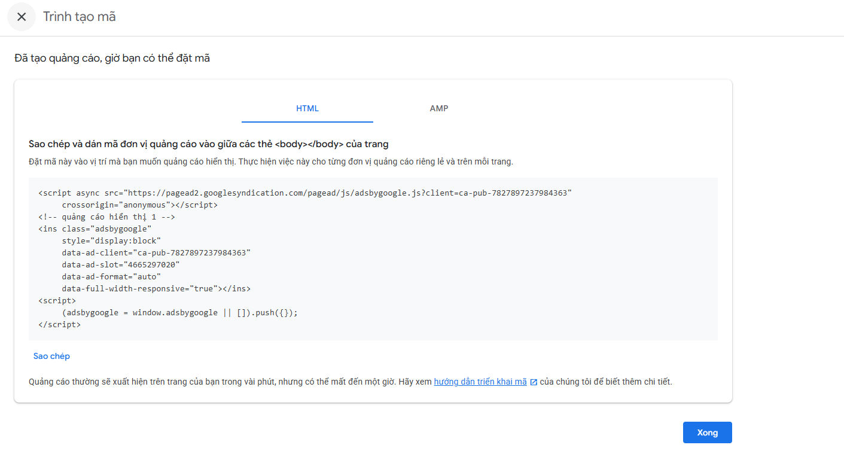Open the hướng dẫn triển khai mã link
This screenshot has height=454, width=844.
tap(480, 382)
